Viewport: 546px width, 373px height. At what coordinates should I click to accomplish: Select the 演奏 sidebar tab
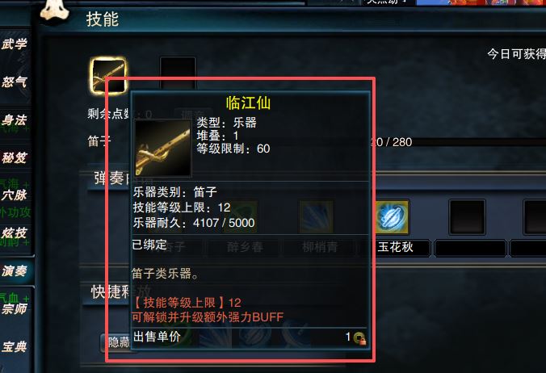pos(15,270)
